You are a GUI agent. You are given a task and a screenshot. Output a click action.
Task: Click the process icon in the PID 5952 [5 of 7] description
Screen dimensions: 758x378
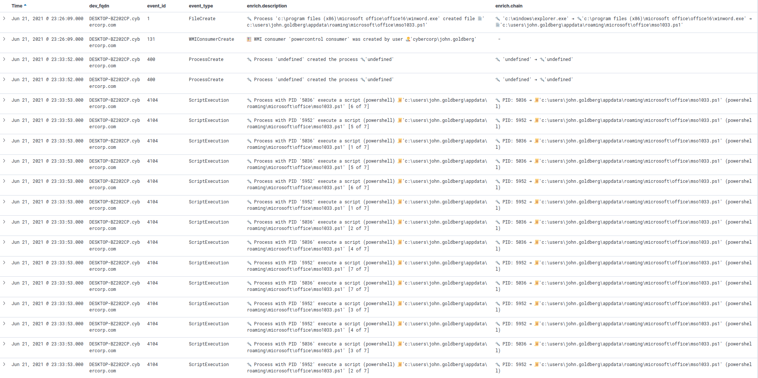249,120
